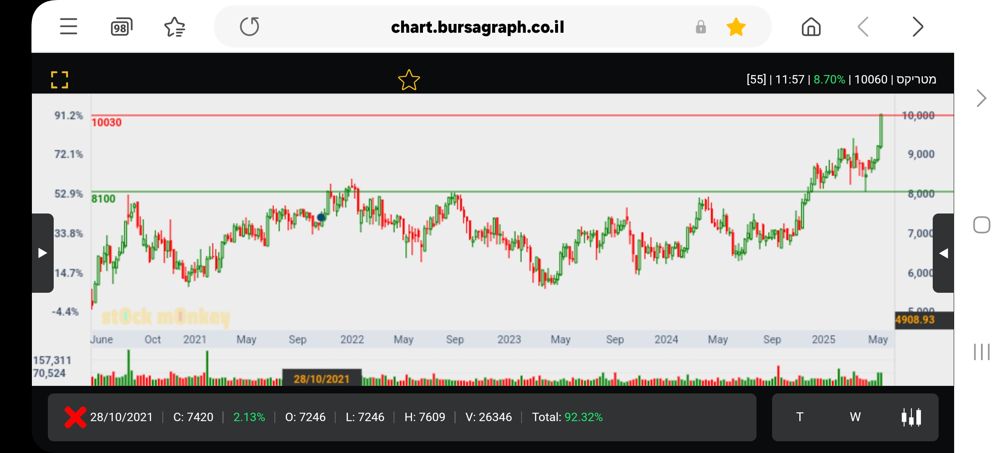Viewport: 1007px width, 453px height.
Task: Toggle the chart favorite star outline
Action: tap(409, 80)
